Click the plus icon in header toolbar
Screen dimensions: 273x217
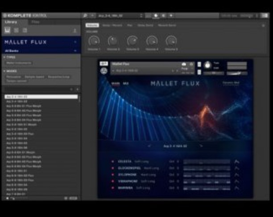click(x=171, y=16)
